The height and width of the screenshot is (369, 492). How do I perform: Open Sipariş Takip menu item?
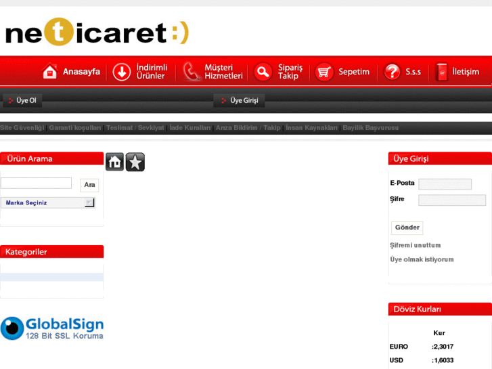point(290,72)
